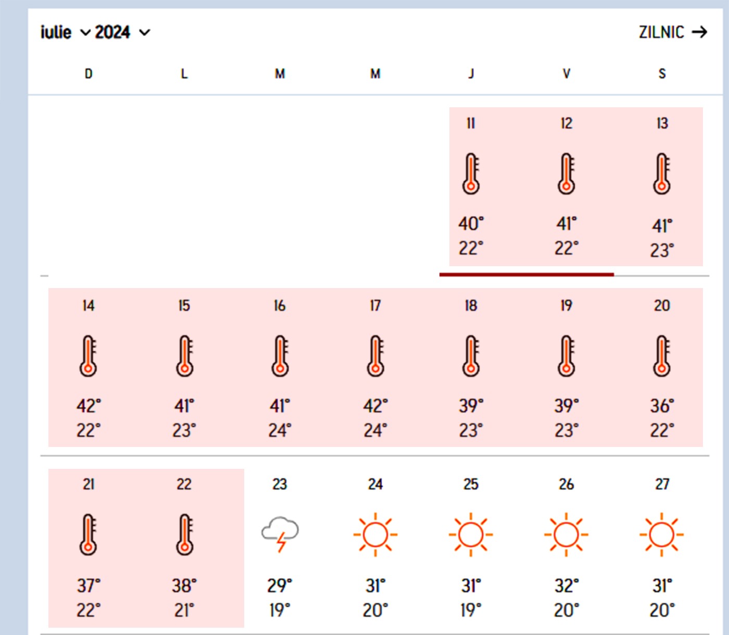The height and width of the screenshot is (635, 729).
Task: Click the temperature 42° under July 14
Action: pyautogui.click(x=88, y=406)
